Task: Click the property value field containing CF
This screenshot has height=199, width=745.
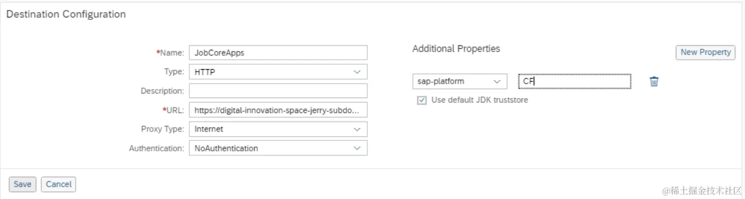Action: point(574,82)
